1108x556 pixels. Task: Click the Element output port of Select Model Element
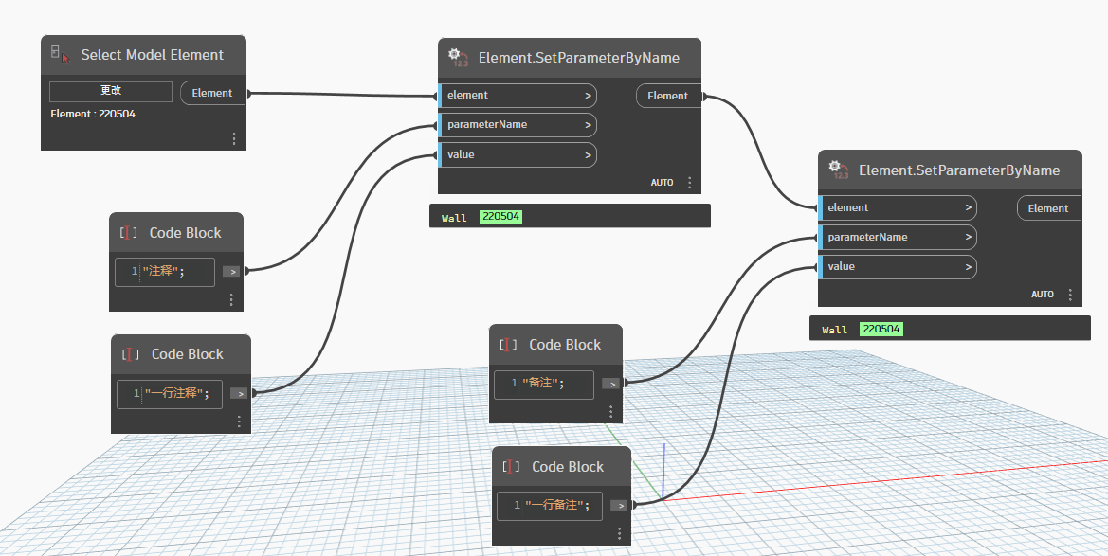(213, 93)
